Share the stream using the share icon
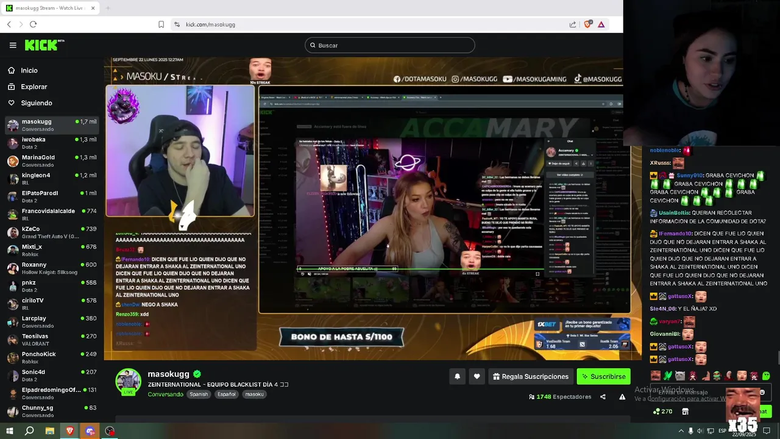Image resolution: width=780 pixels, height=439 pixels. (603, 396)
